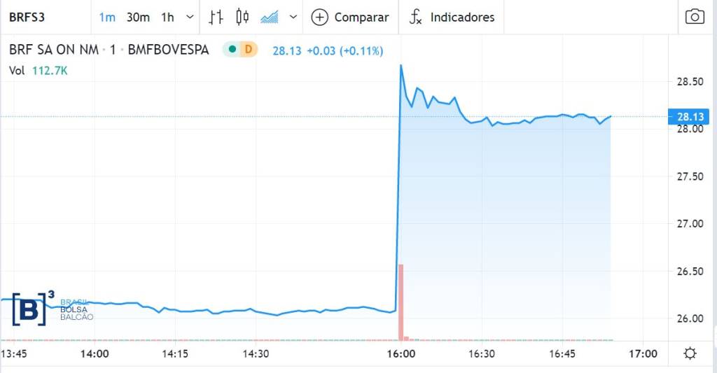Toggle the green market status dot

(230, 50)
